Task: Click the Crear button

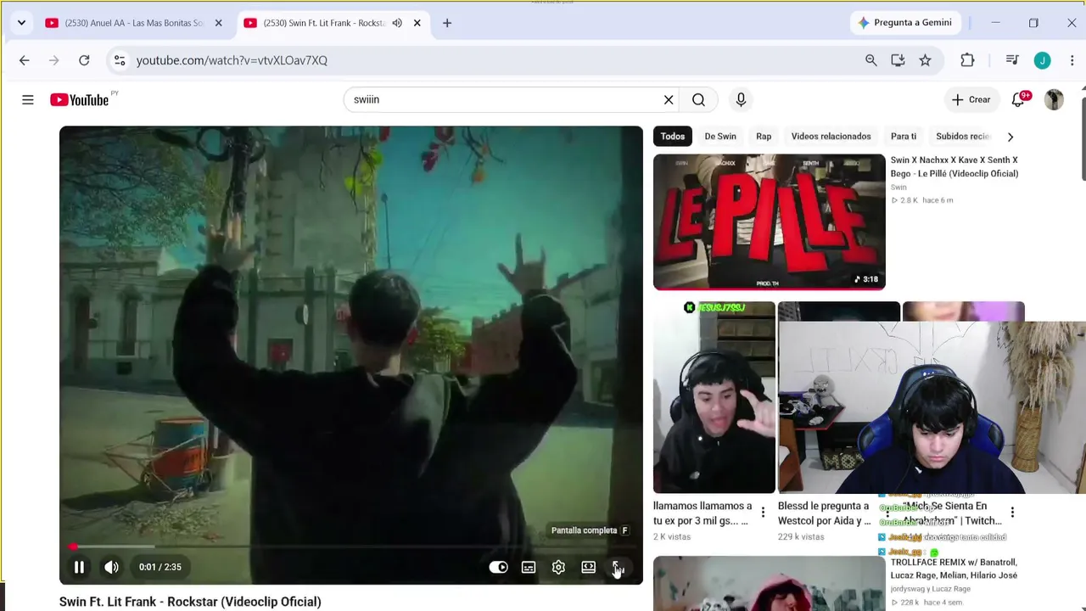Action: coord(971,100)
